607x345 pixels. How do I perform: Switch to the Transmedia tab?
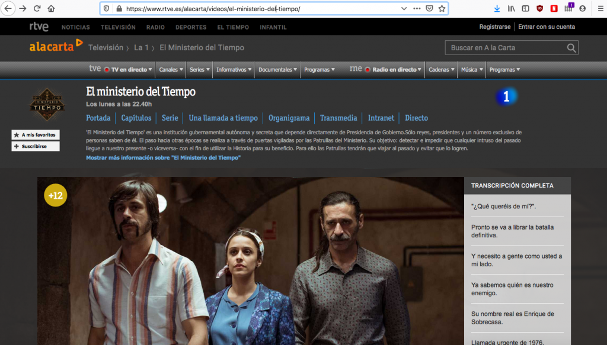pyautogui.click(x=338, y=118)
